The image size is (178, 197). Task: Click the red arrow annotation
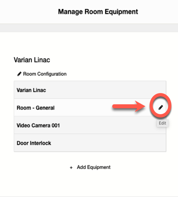pos(128,107)
